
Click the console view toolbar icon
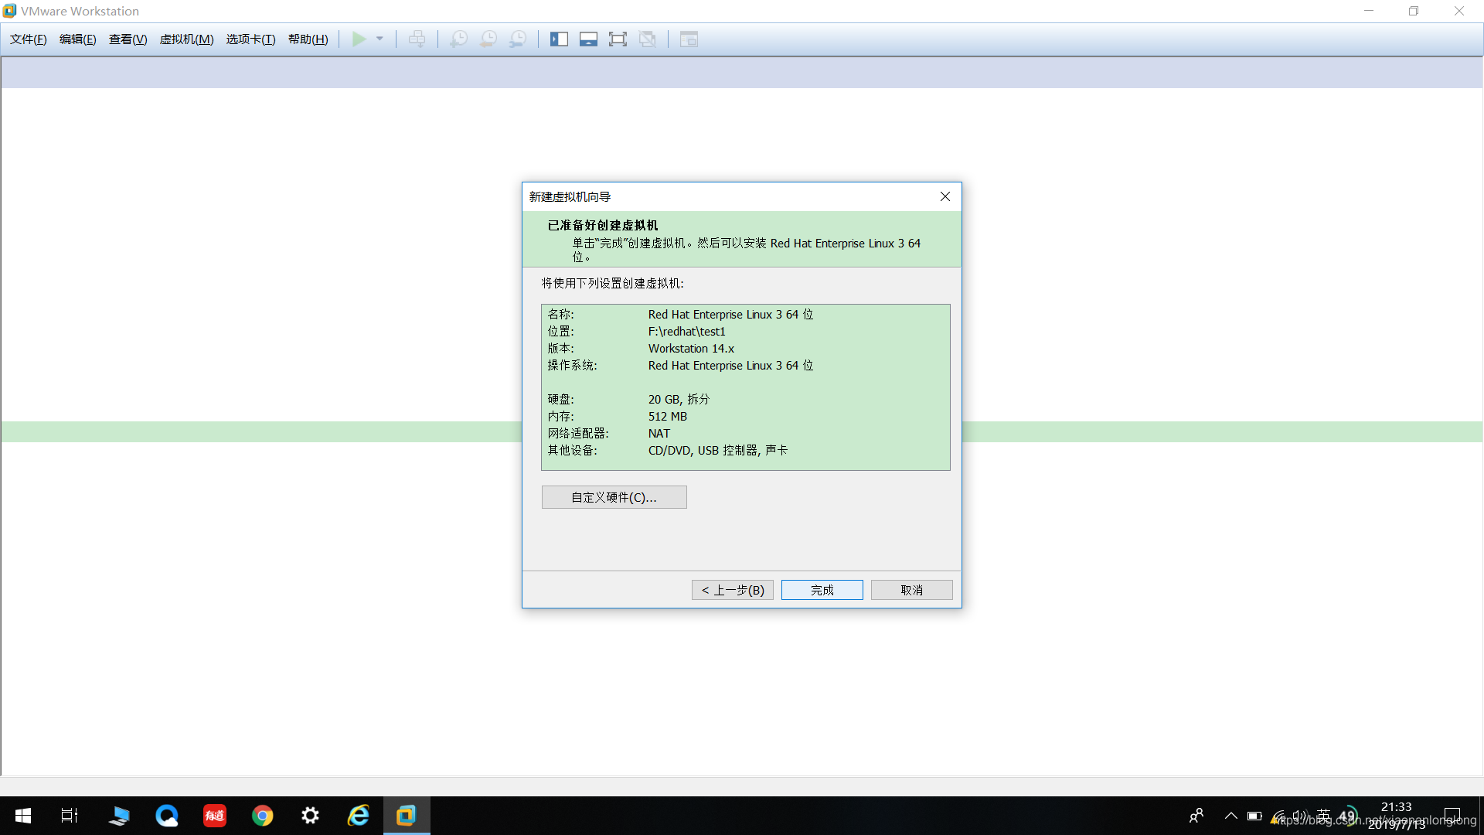(x=689, y=39)
